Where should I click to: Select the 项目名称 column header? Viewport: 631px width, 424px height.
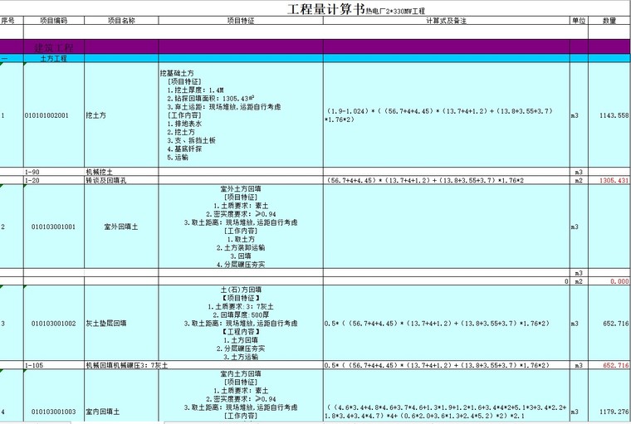click(121, 21)
